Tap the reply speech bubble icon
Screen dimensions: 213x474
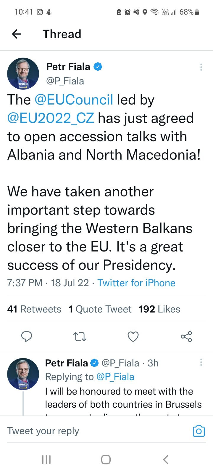point(27,337)
